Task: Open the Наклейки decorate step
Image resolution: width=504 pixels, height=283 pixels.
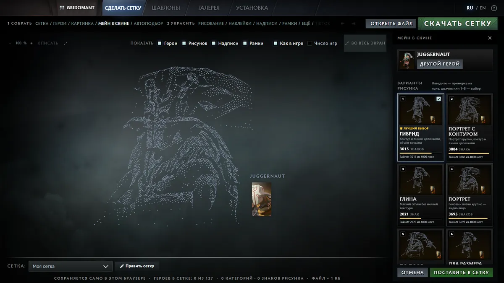Action: click(x=240, y=23)
